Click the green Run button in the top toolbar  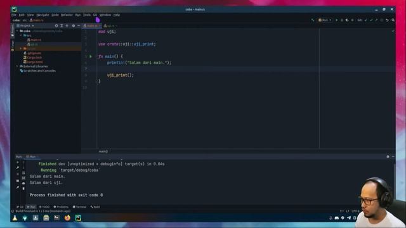click(337, 20)
